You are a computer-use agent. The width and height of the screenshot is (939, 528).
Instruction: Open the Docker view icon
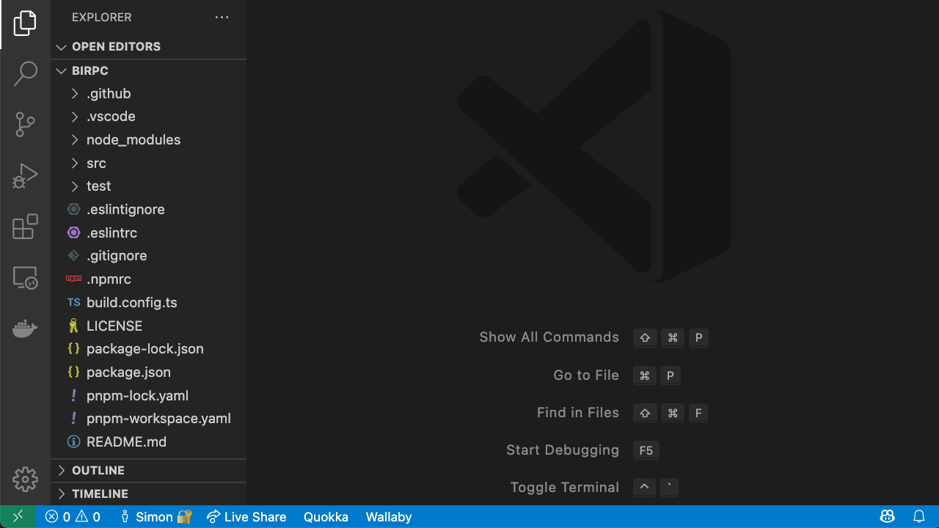pos(25,329)
